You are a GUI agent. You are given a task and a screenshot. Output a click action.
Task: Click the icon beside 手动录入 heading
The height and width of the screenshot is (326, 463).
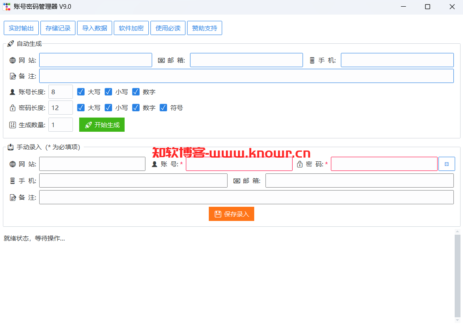11,147
